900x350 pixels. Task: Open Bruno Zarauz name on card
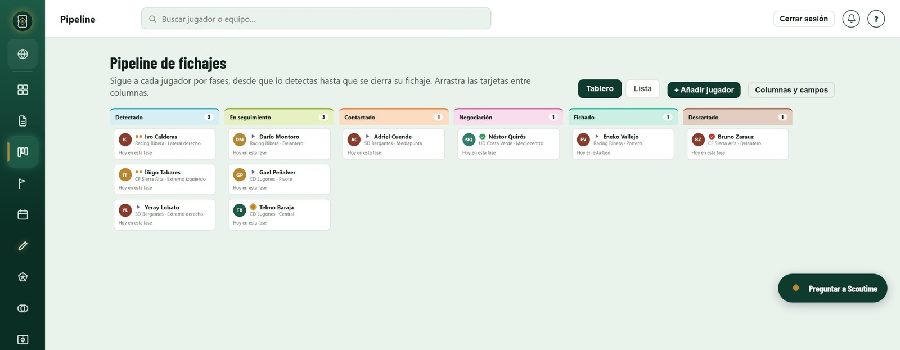click(x=736, y=137)
